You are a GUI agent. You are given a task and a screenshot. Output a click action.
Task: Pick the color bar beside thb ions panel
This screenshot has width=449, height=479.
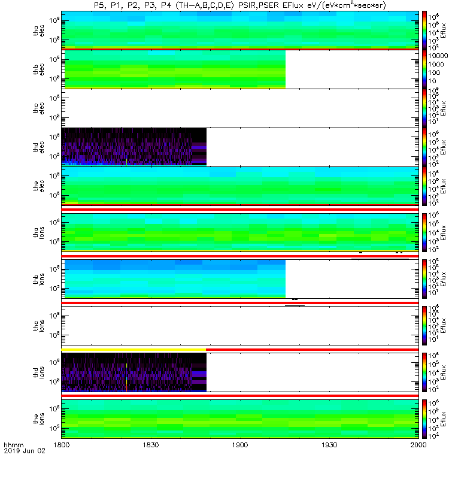point(424,279)
